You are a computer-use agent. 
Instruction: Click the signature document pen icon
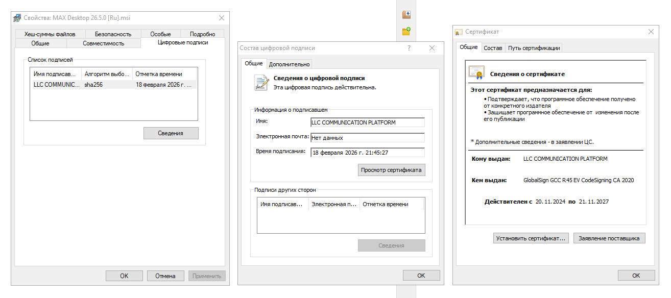261,83
